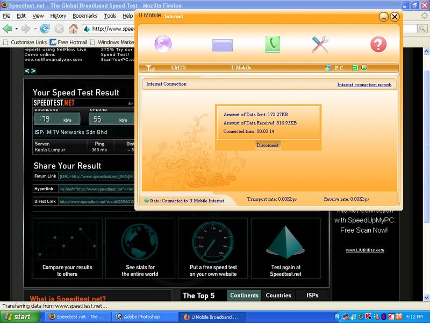Open the www.netflowanalyzer.com ad link

[x=53, y=60]
